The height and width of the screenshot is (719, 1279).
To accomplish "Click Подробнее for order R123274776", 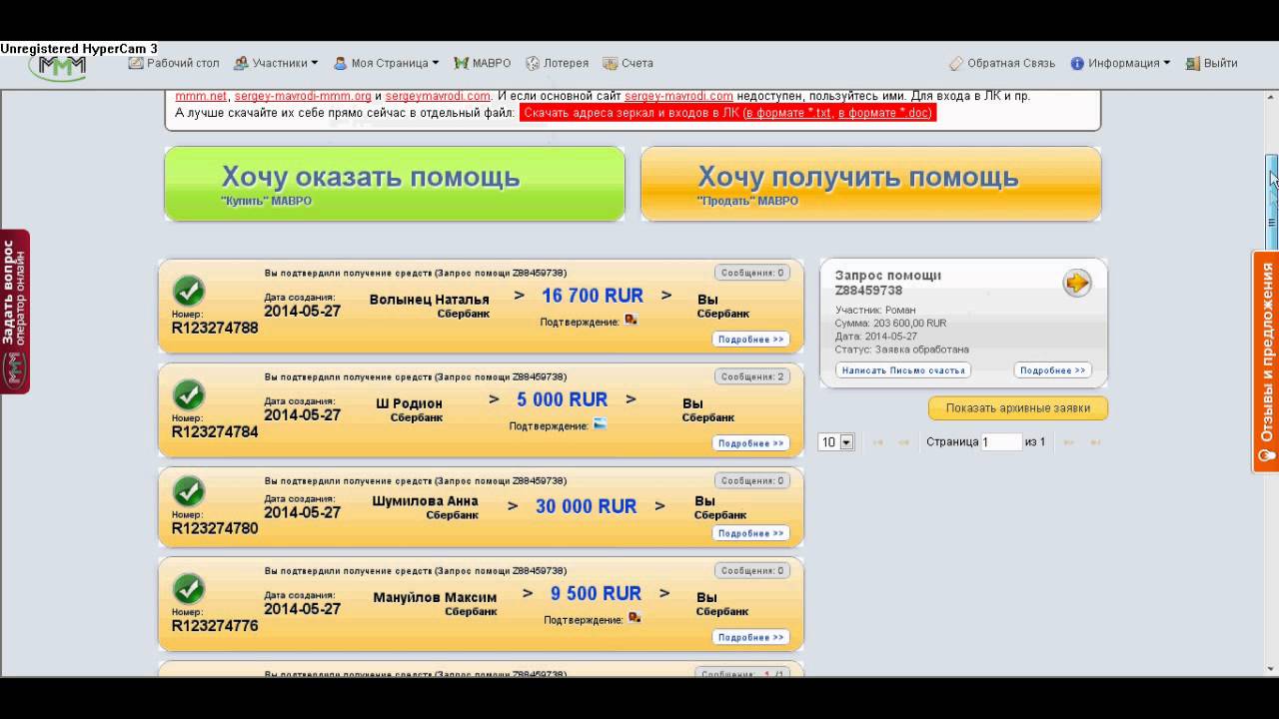I will (750, 637).
